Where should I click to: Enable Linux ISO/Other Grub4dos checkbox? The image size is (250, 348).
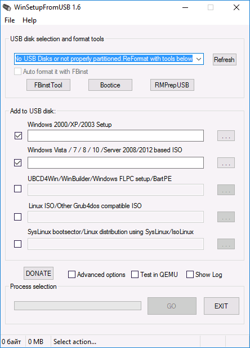[x=17, y=217]
